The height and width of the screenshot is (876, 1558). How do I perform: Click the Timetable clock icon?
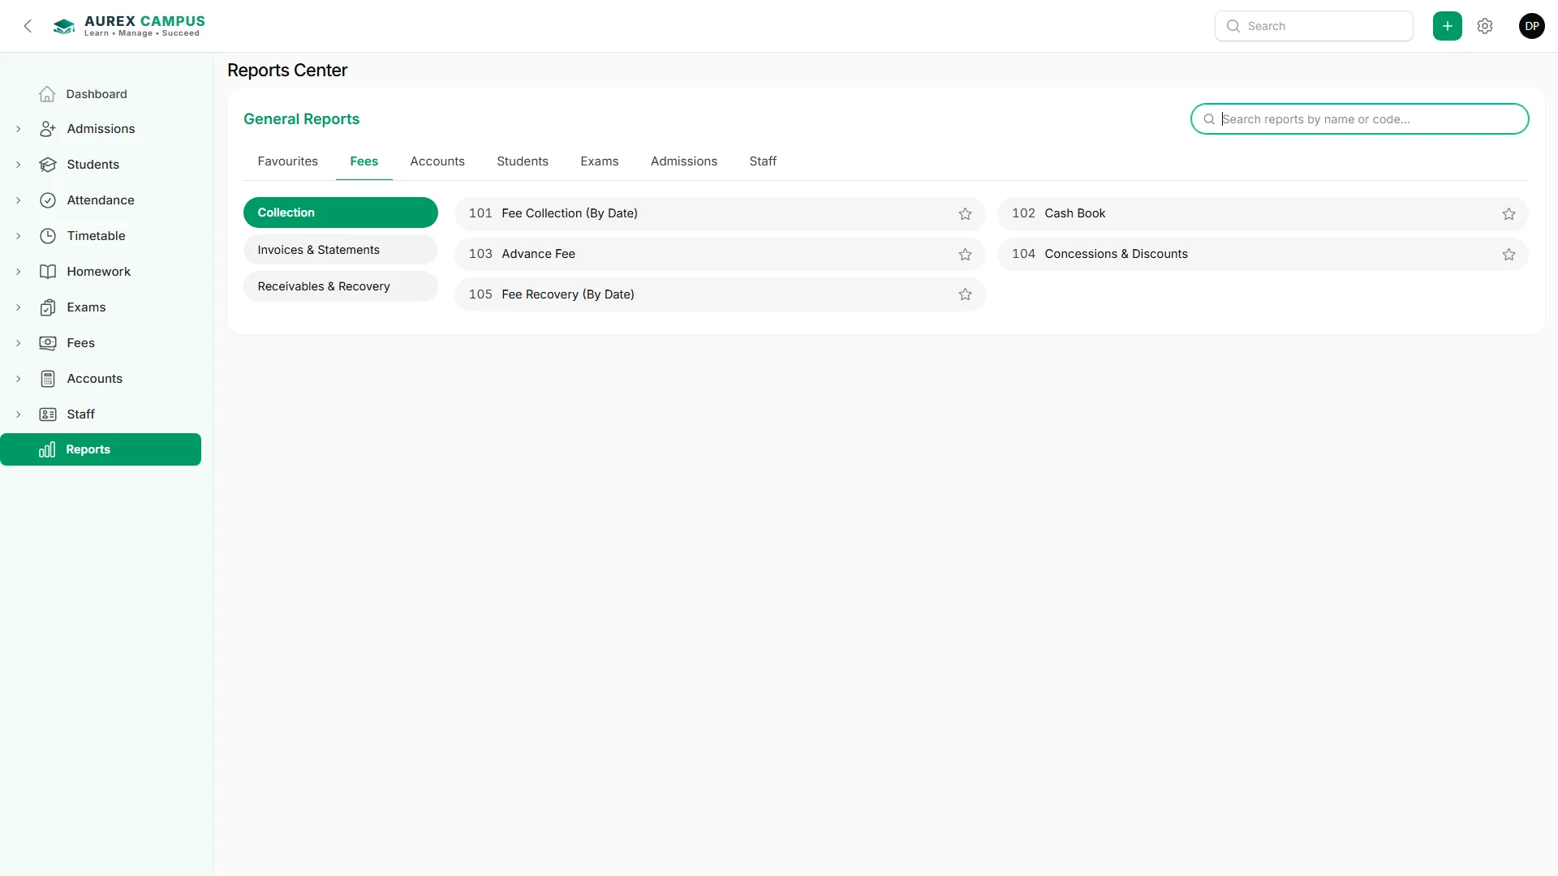coord(48,236)
